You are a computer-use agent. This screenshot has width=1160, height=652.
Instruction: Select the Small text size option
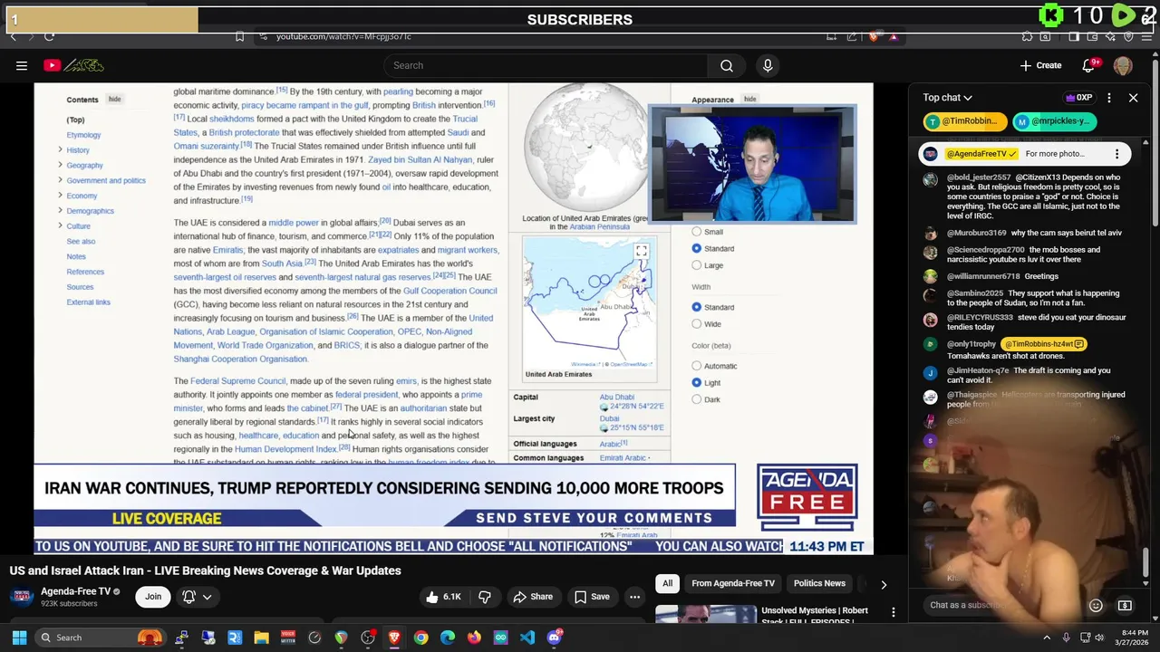[696, 232]
